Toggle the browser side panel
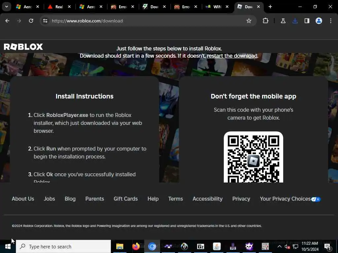 307,21
